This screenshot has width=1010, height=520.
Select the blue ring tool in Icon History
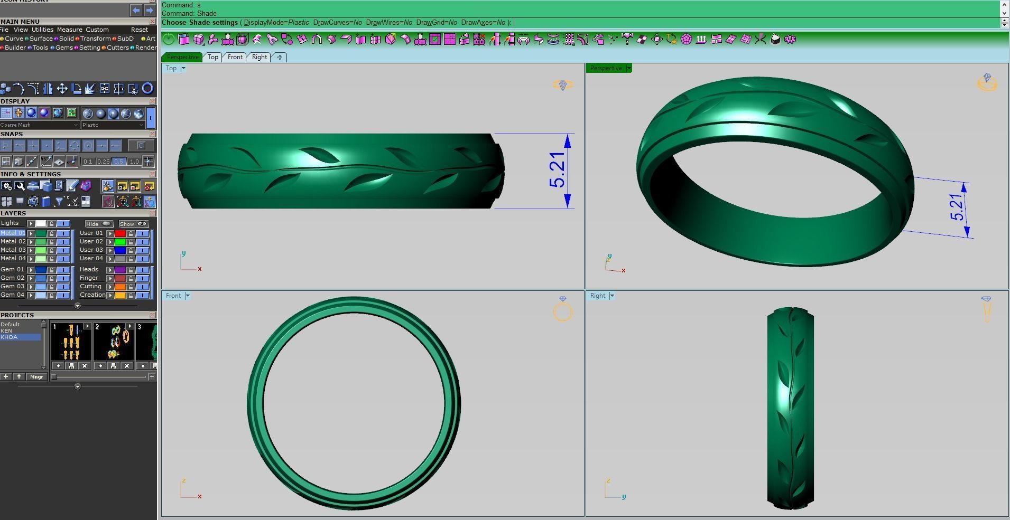click(149, 89)
